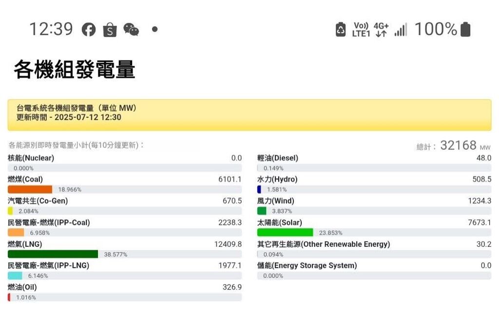Viewport: 499px width, 311px height.
Task: Tap the Facebook notification icon
Action: tap(89, 30)
